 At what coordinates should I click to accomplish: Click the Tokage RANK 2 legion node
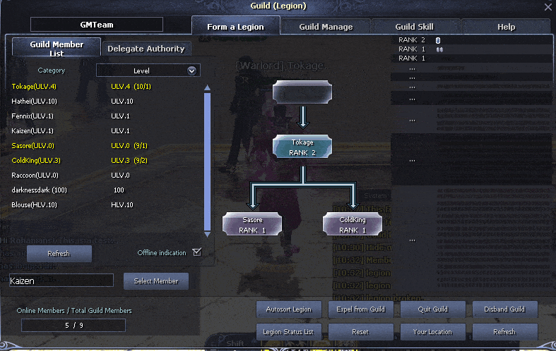tap(302, 147)
